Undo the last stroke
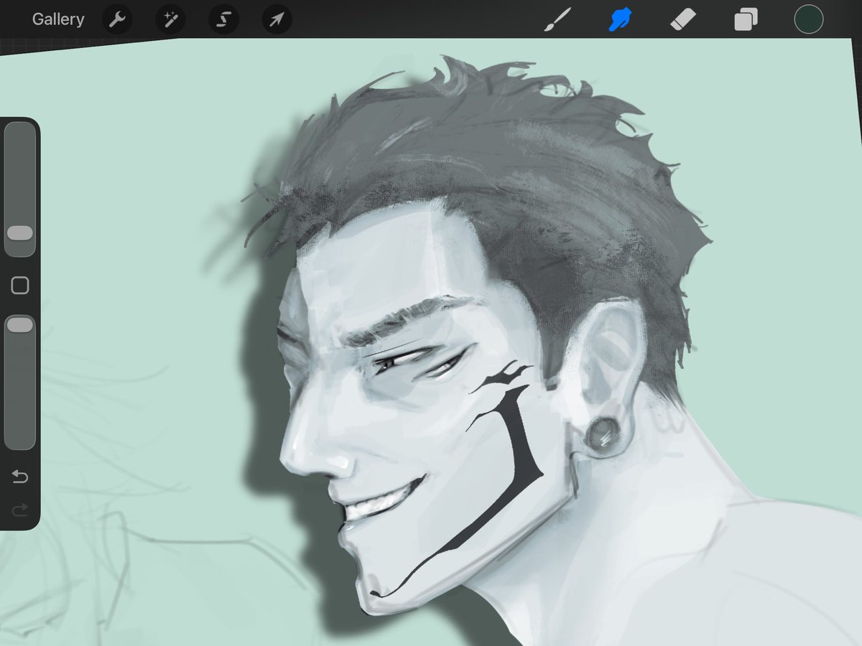This screenshot has width=862, height=646. coord(20,477)
